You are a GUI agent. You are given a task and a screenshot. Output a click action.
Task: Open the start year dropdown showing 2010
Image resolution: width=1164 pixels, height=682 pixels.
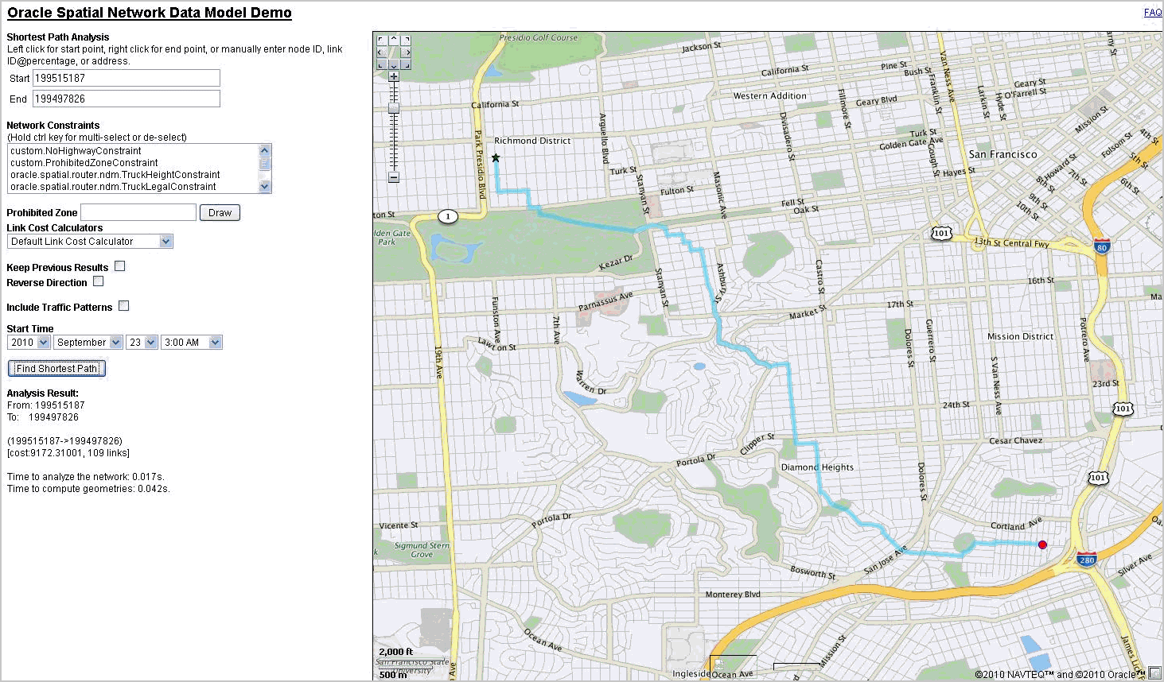click(29, 343)
